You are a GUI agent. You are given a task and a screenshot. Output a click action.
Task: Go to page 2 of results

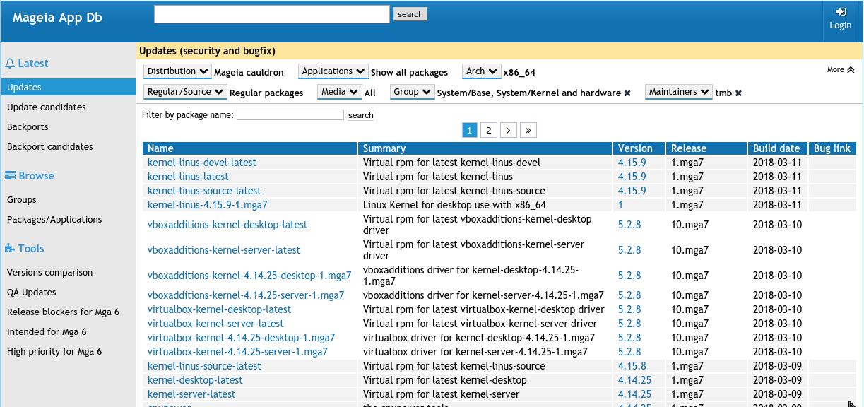click(489, 130)
